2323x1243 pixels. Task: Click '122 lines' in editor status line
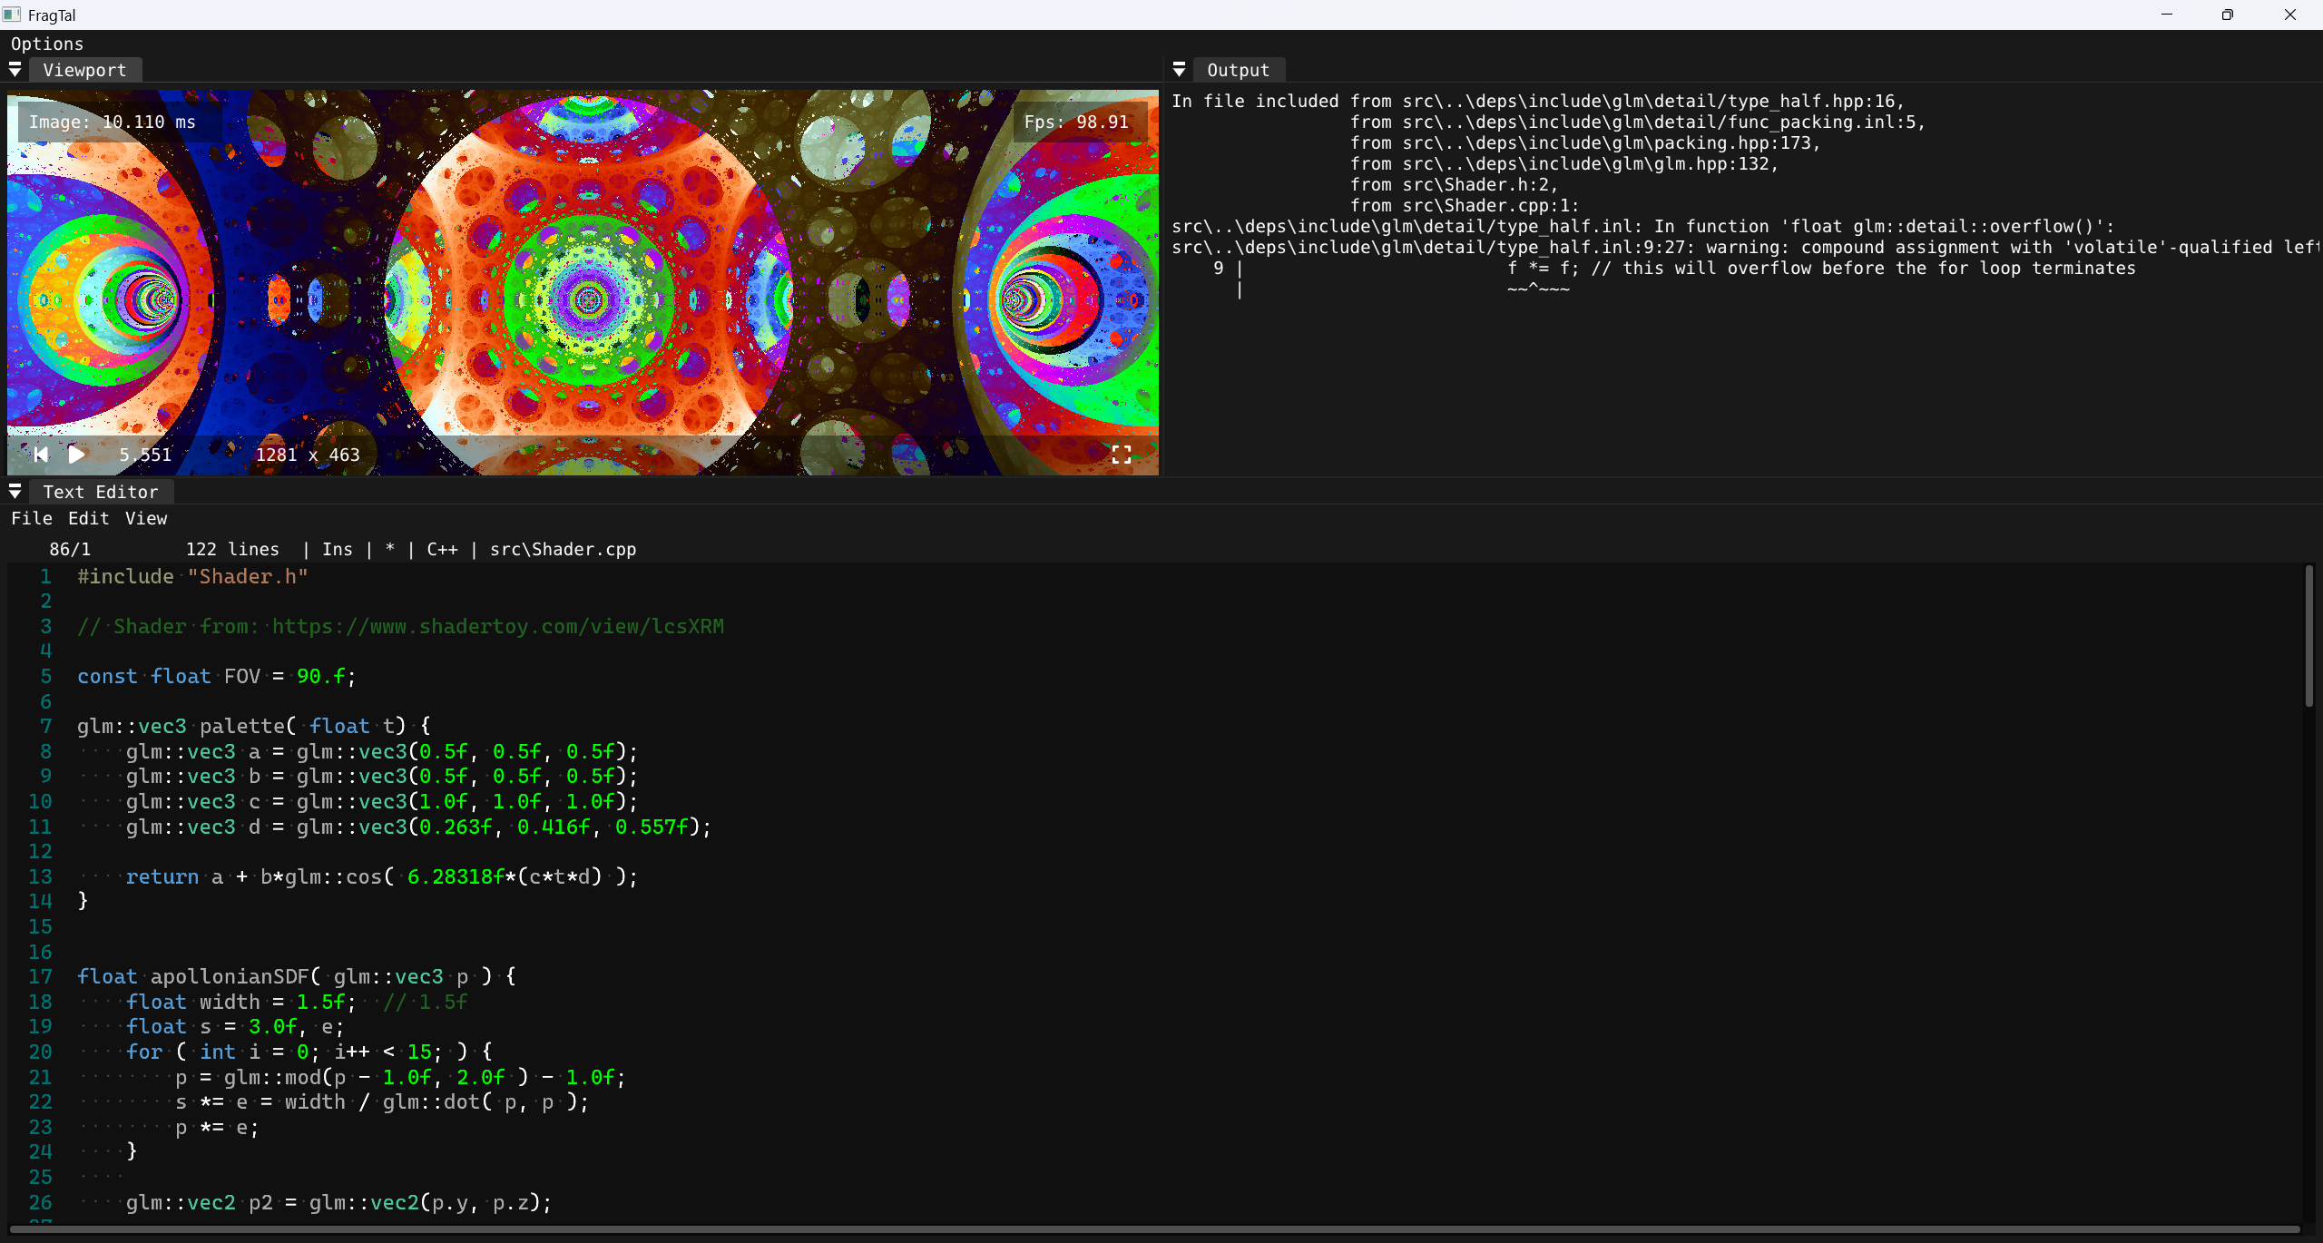click(232, 549)
